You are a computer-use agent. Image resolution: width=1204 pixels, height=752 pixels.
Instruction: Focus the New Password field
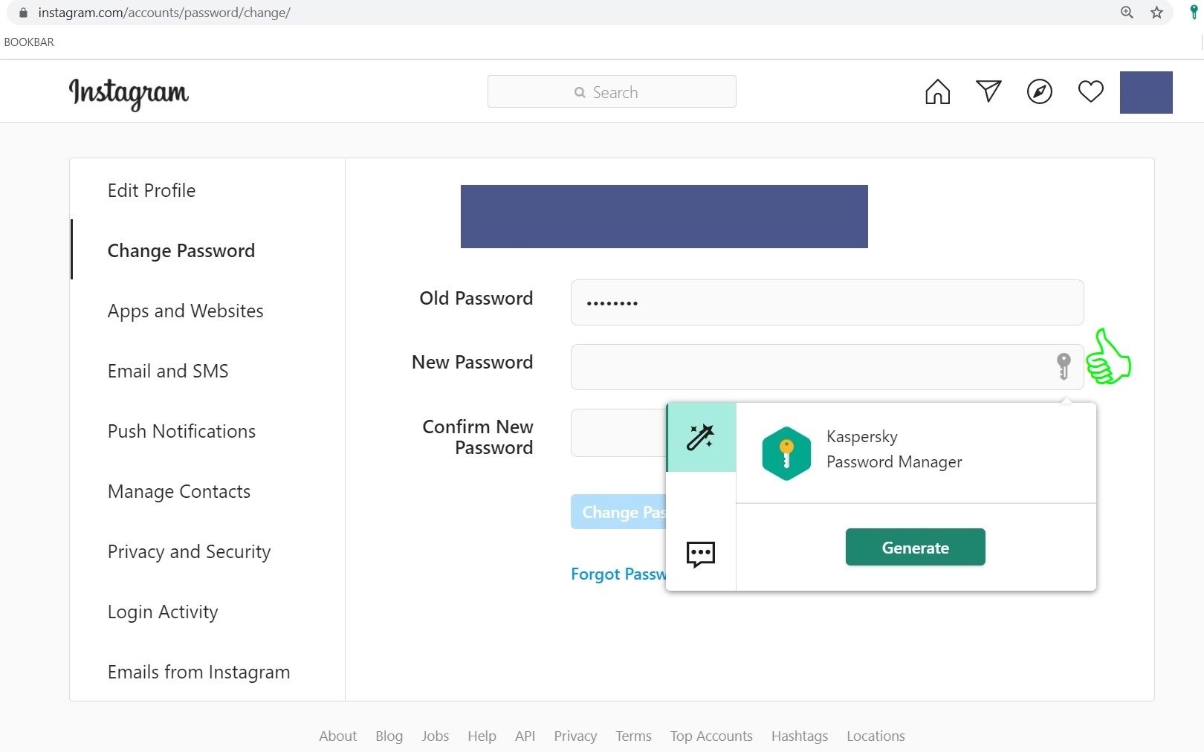point(827,367)
